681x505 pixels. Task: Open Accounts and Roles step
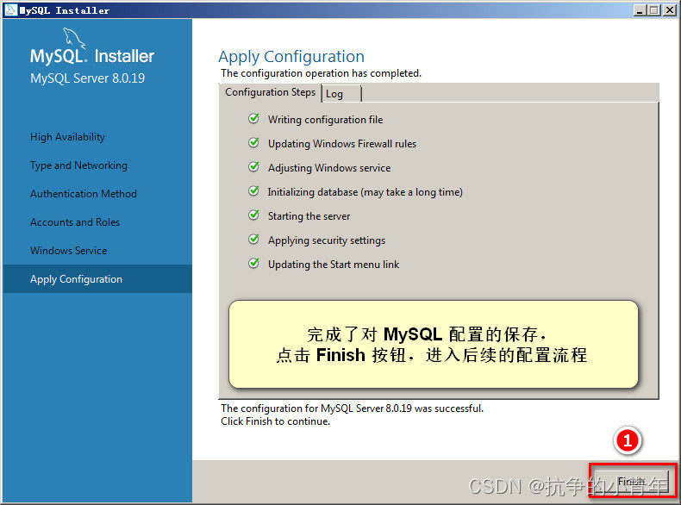click(75, 222)
